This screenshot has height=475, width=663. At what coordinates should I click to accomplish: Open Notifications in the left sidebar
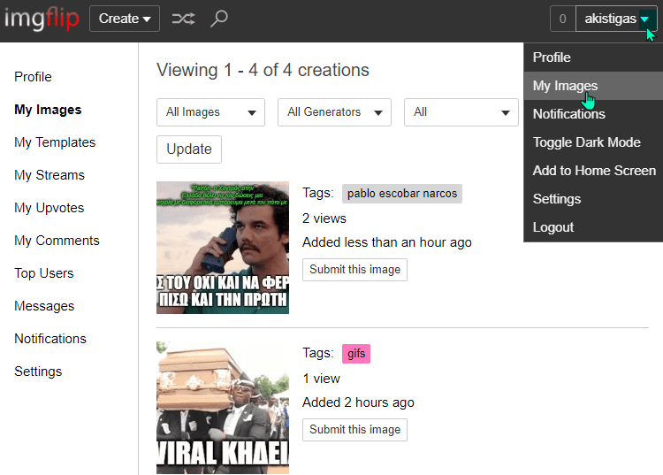50,339
